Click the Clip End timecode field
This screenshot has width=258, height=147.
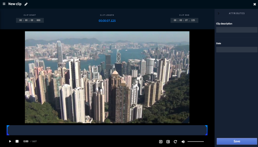[x=184, y=20]
